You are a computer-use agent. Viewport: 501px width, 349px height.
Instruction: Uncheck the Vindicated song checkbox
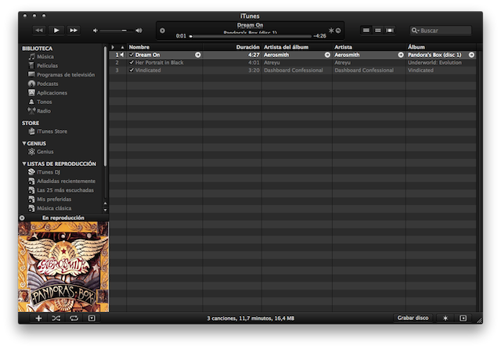point(132,70)
